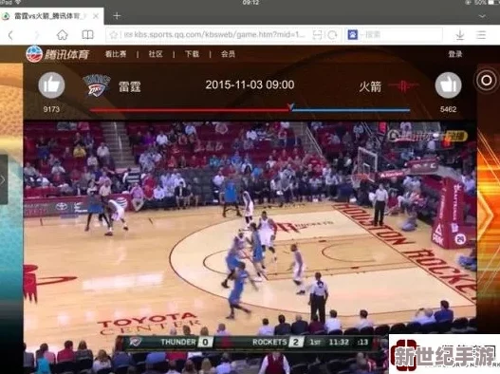Toggle reader mode icon in address bar
The image size is (500, 374).
click(x=317, y=35)
